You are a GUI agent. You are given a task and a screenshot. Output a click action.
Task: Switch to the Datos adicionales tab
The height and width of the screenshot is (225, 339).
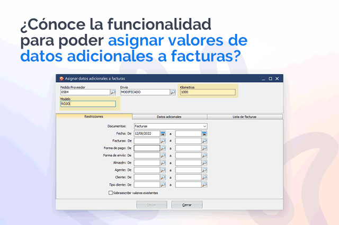click(169, 116)
